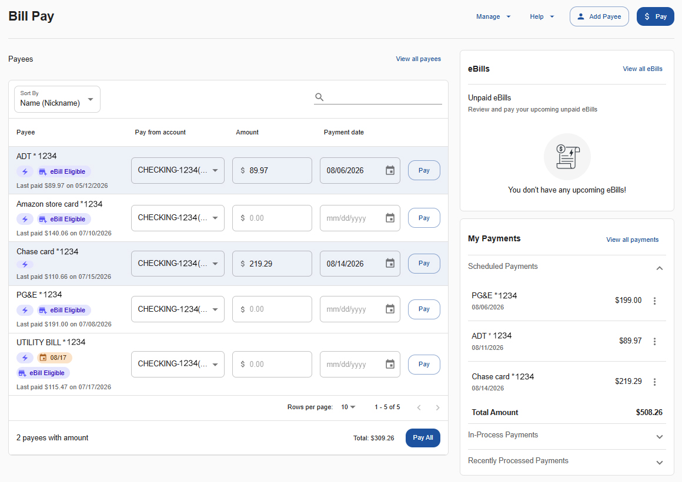Click the PG&E amount field

(x=272, y=309)
